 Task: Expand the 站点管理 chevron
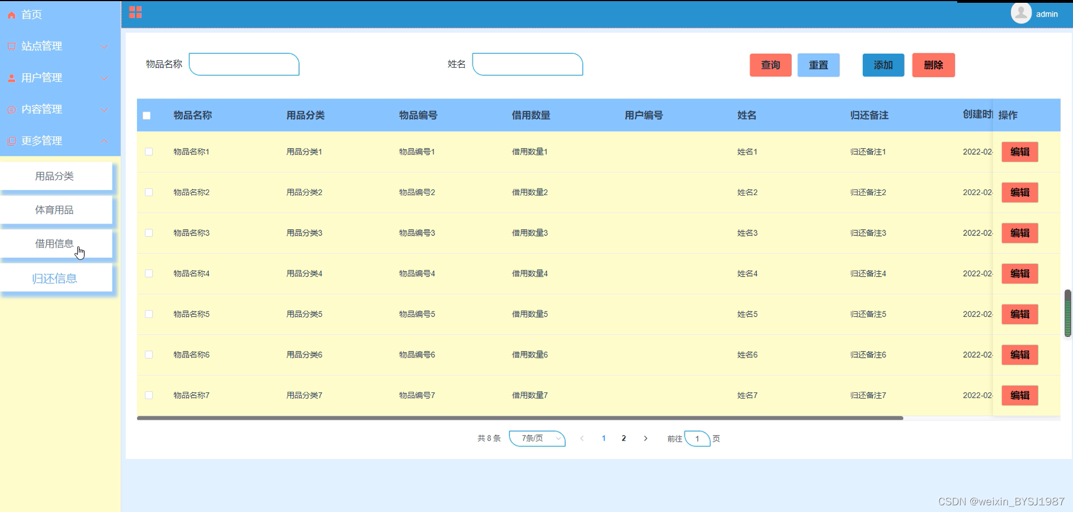coord(104,46)
